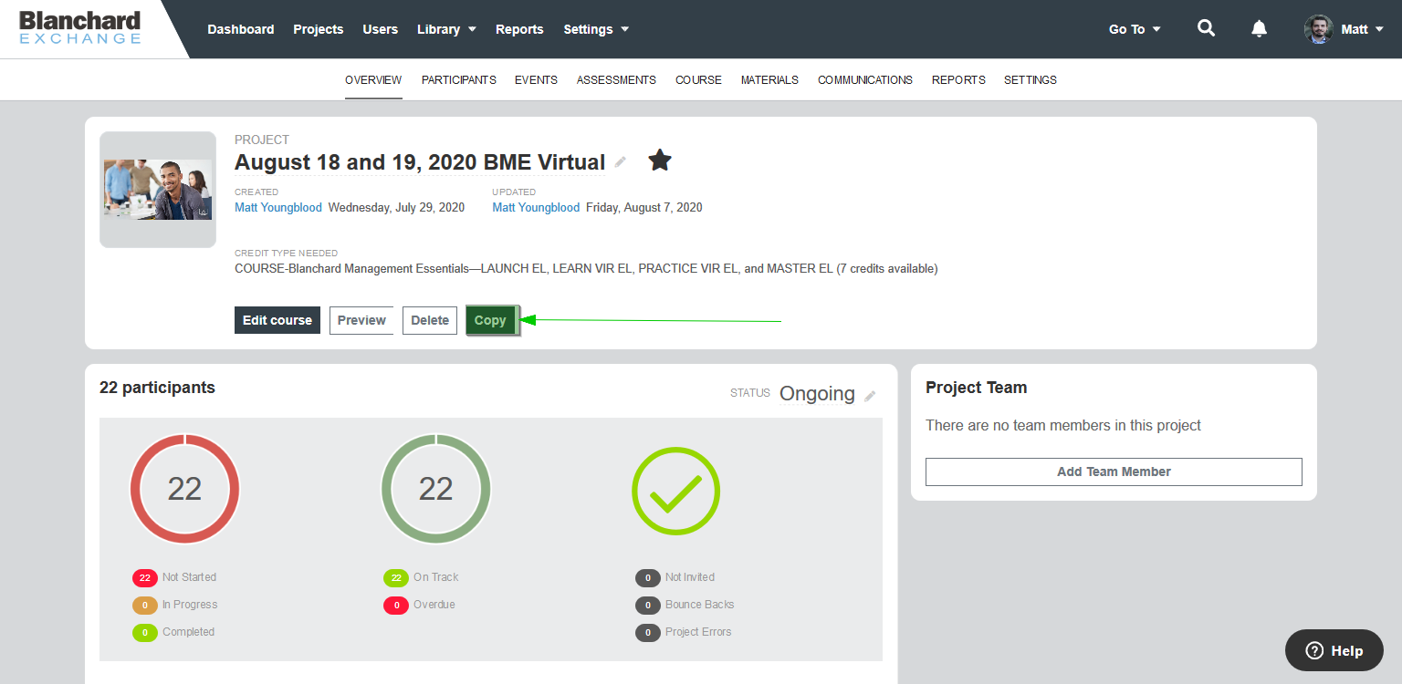Switch to the ASSESSMENTS tab

coord(616,80)
